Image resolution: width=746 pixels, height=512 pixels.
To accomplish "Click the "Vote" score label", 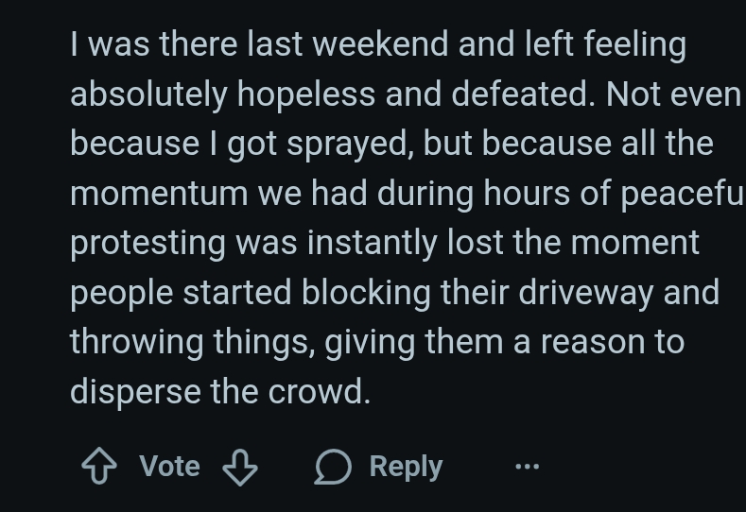I will coord(169,467).
